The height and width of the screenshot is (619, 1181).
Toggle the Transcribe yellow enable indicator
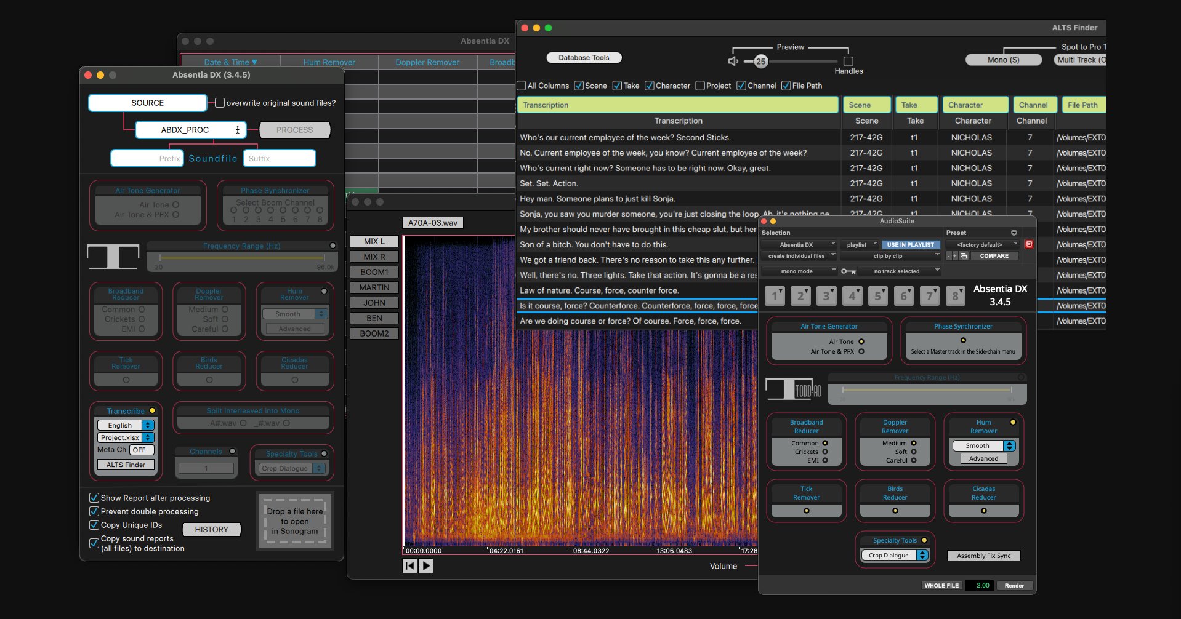152,410
